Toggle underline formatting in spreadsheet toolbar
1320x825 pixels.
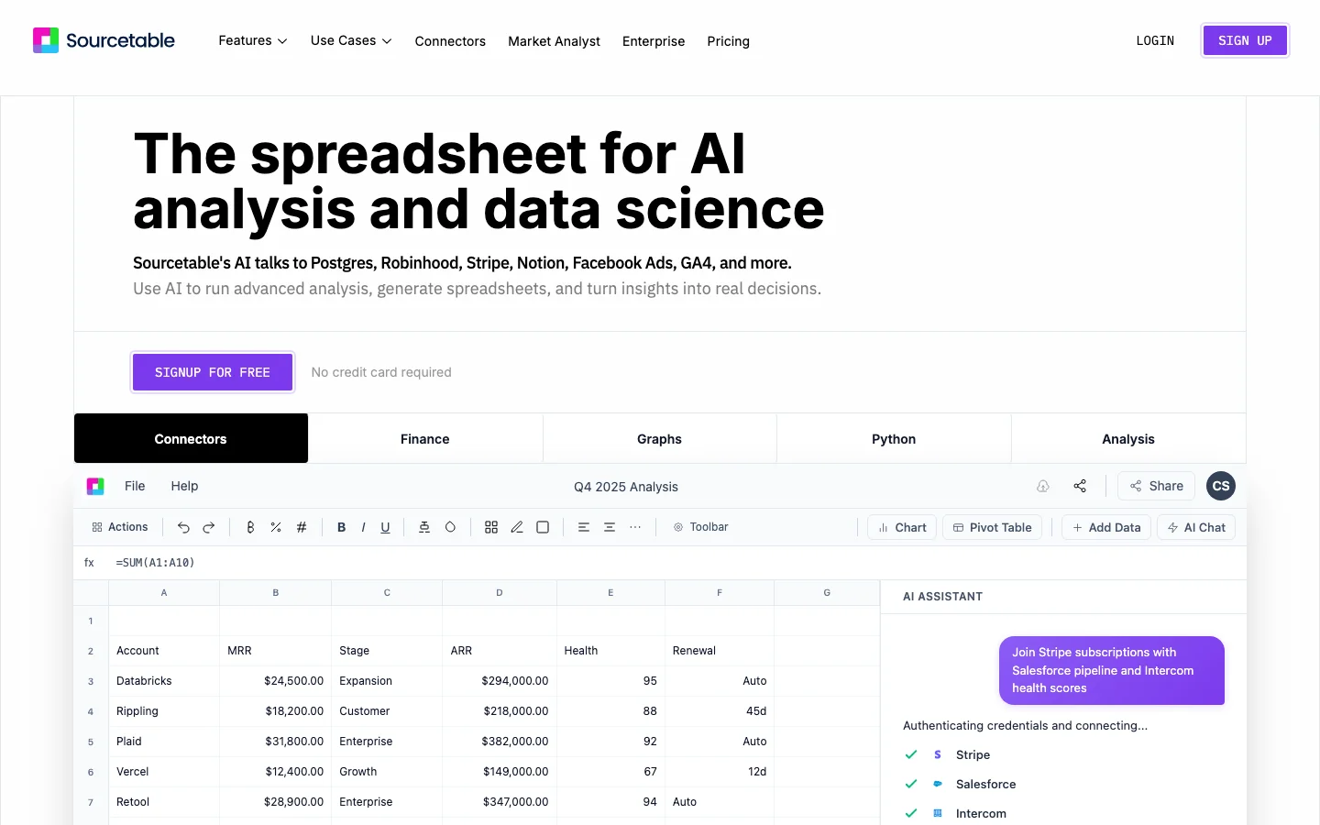tap(385, 527)
